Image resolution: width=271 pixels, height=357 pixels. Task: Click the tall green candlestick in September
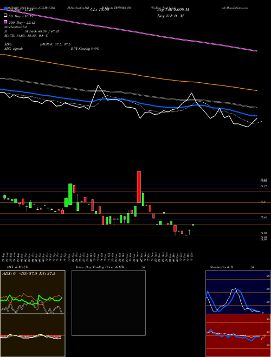pyautogui.click(x=70, y=194)
